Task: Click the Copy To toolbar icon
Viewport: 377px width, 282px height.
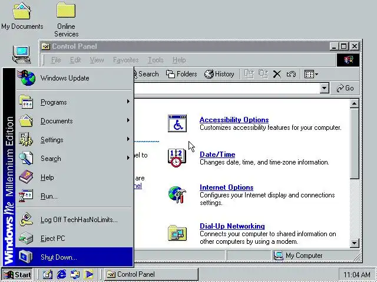Action: [x=263, y=74]
